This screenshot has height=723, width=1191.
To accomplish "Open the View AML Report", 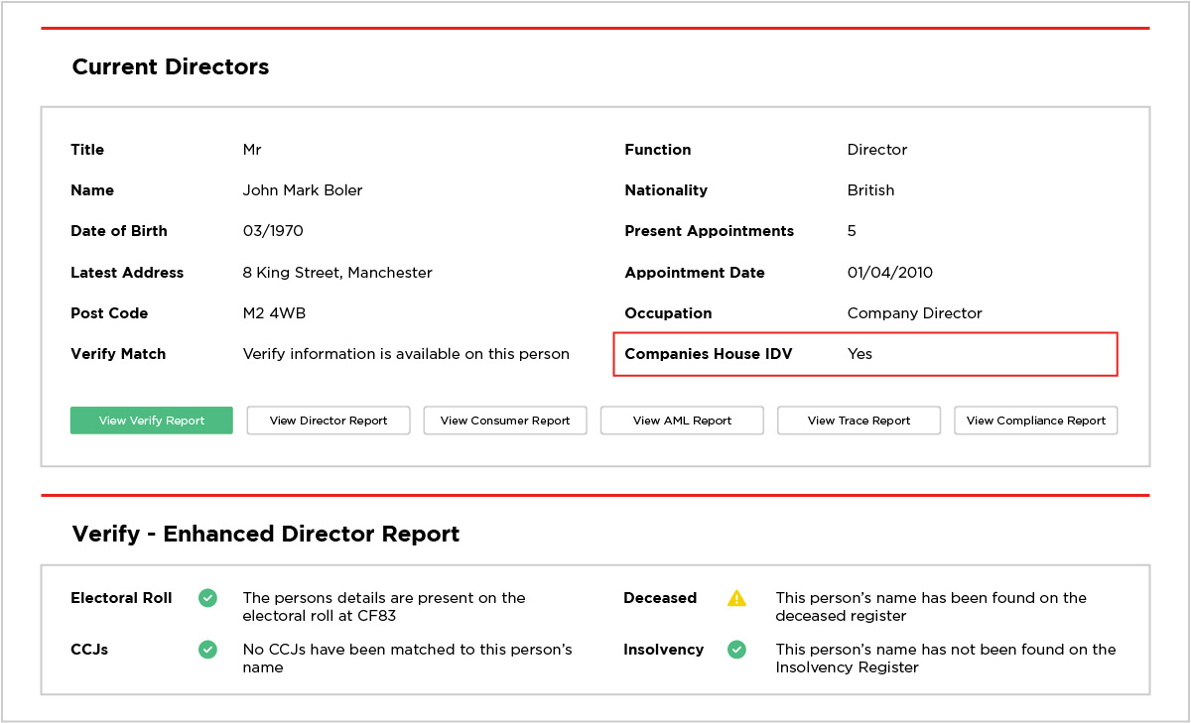I will click(681, 421).
